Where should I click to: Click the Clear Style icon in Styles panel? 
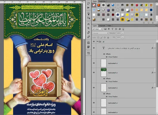pos(144,23)
